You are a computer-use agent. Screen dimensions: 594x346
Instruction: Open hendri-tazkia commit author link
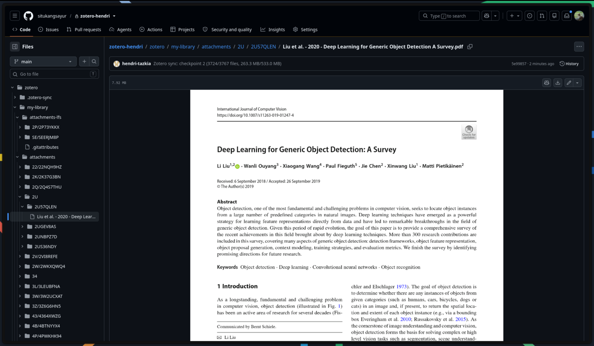[x=136, y=63]
